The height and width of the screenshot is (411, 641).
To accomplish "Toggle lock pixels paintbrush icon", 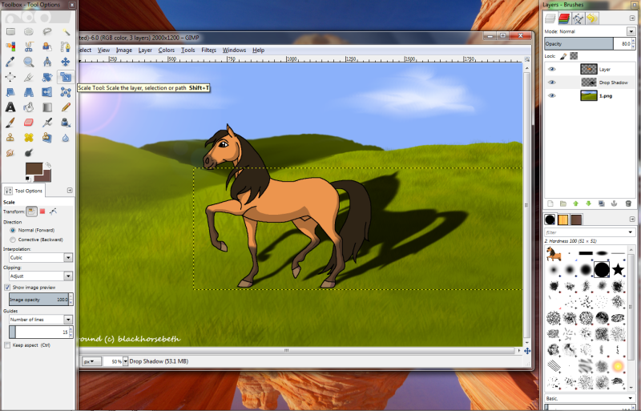I will [563, 56].
